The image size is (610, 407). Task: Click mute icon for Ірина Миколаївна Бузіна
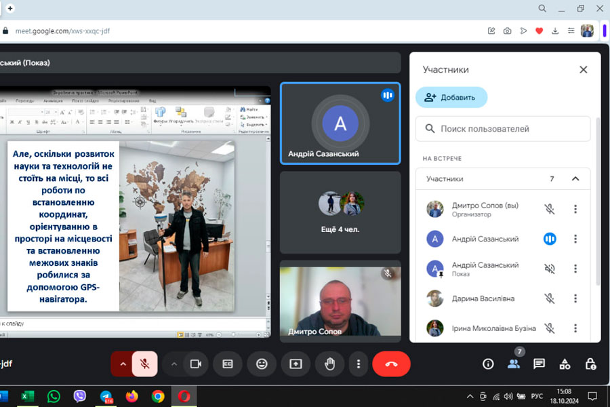549,328
